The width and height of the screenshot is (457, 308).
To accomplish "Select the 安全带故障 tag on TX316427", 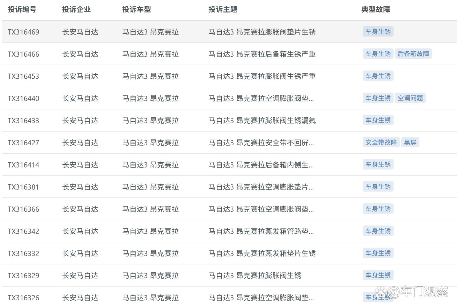I will pyautogui.click(x=381, y=142).
